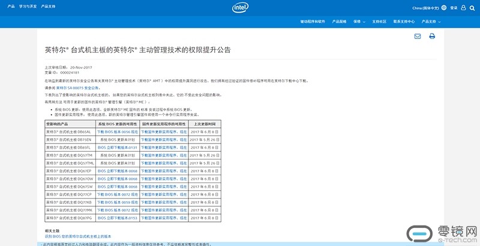Viewport: 480px width, 246px height.
Task: Click the user account profile icon
Action: pos(463,8)
